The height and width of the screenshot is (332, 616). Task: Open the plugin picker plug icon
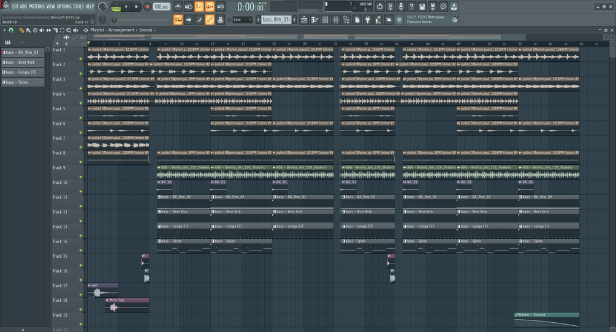click(368, 20)
